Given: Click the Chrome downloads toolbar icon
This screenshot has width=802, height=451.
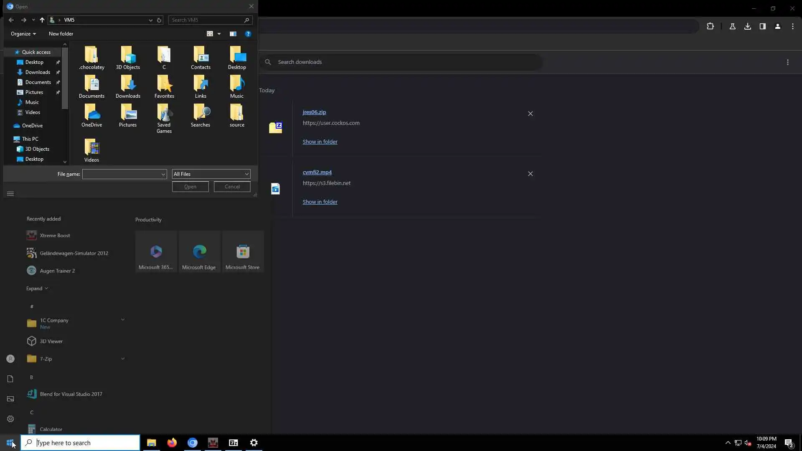Looking at the screenshot, I should click(x=748, y=26).
